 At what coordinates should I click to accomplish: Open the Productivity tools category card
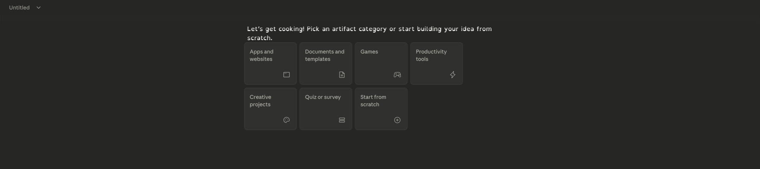click(437, 64)
